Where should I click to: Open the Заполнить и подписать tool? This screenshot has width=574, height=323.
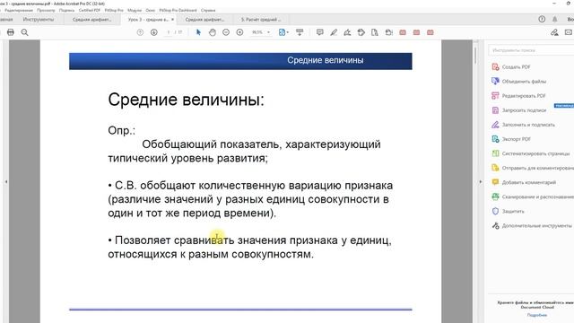point(523,125)
